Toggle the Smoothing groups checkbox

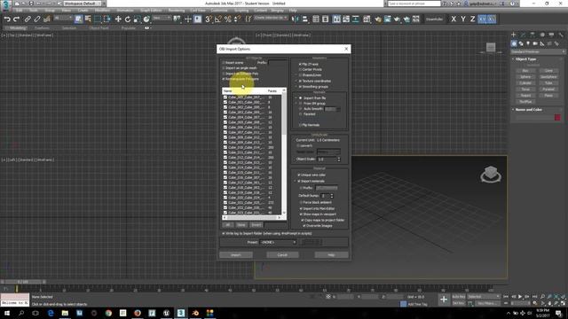[300, 87]
